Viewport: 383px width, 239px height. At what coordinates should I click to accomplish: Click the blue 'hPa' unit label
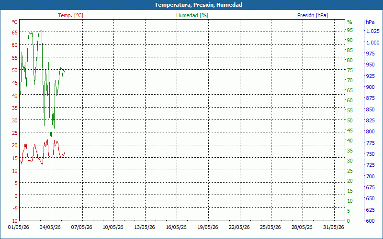[370, 22]
